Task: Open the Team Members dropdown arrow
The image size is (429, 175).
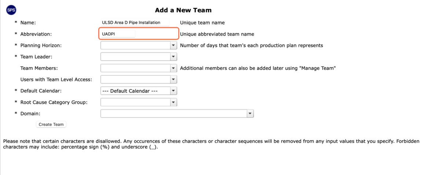Action: coord(173,68)
